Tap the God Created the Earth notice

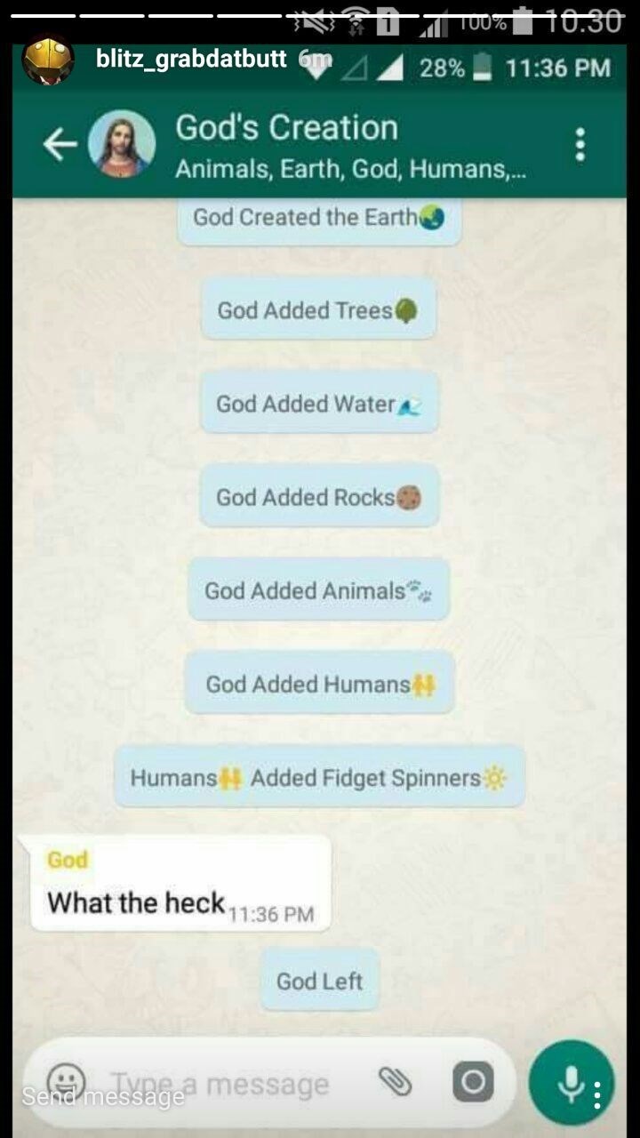tap(319, 219)
